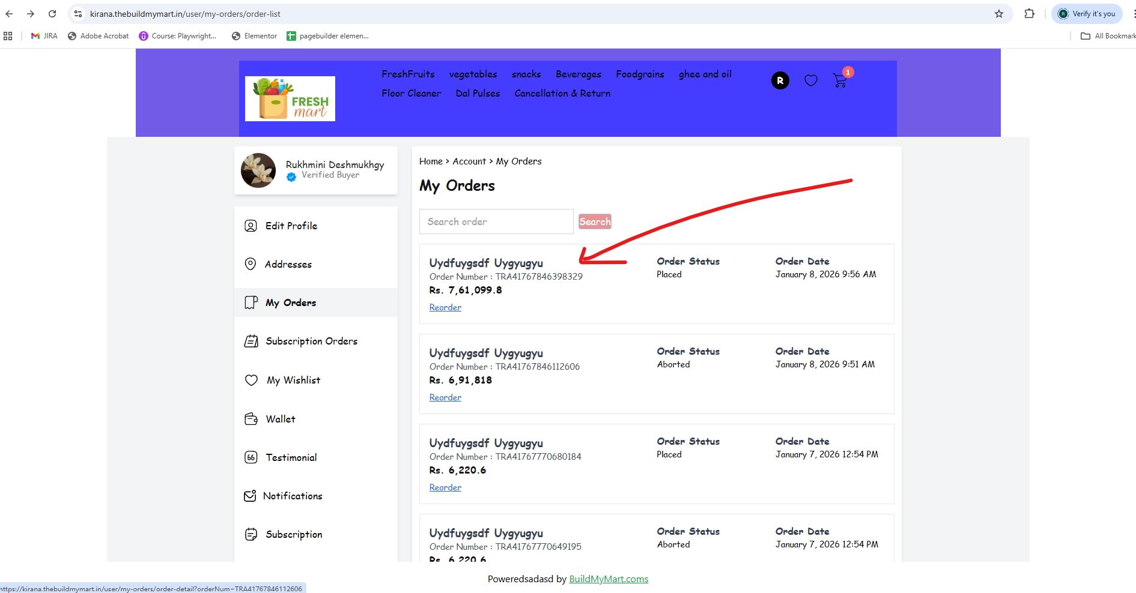
Task: Click the Addresses location pin icon
Action: point(251,264)
